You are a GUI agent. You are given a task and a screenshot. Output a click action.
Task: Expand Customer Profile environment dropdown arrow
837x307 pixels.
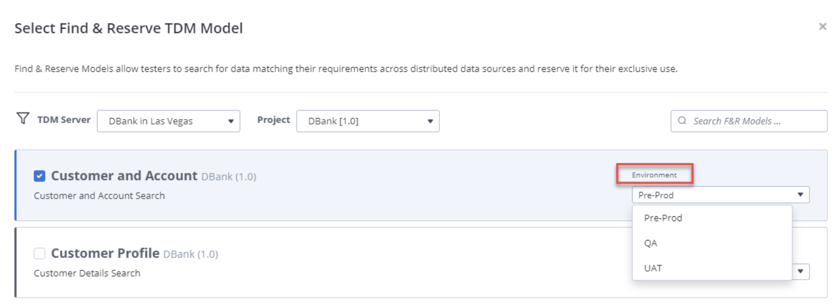[x=800, y=272]
